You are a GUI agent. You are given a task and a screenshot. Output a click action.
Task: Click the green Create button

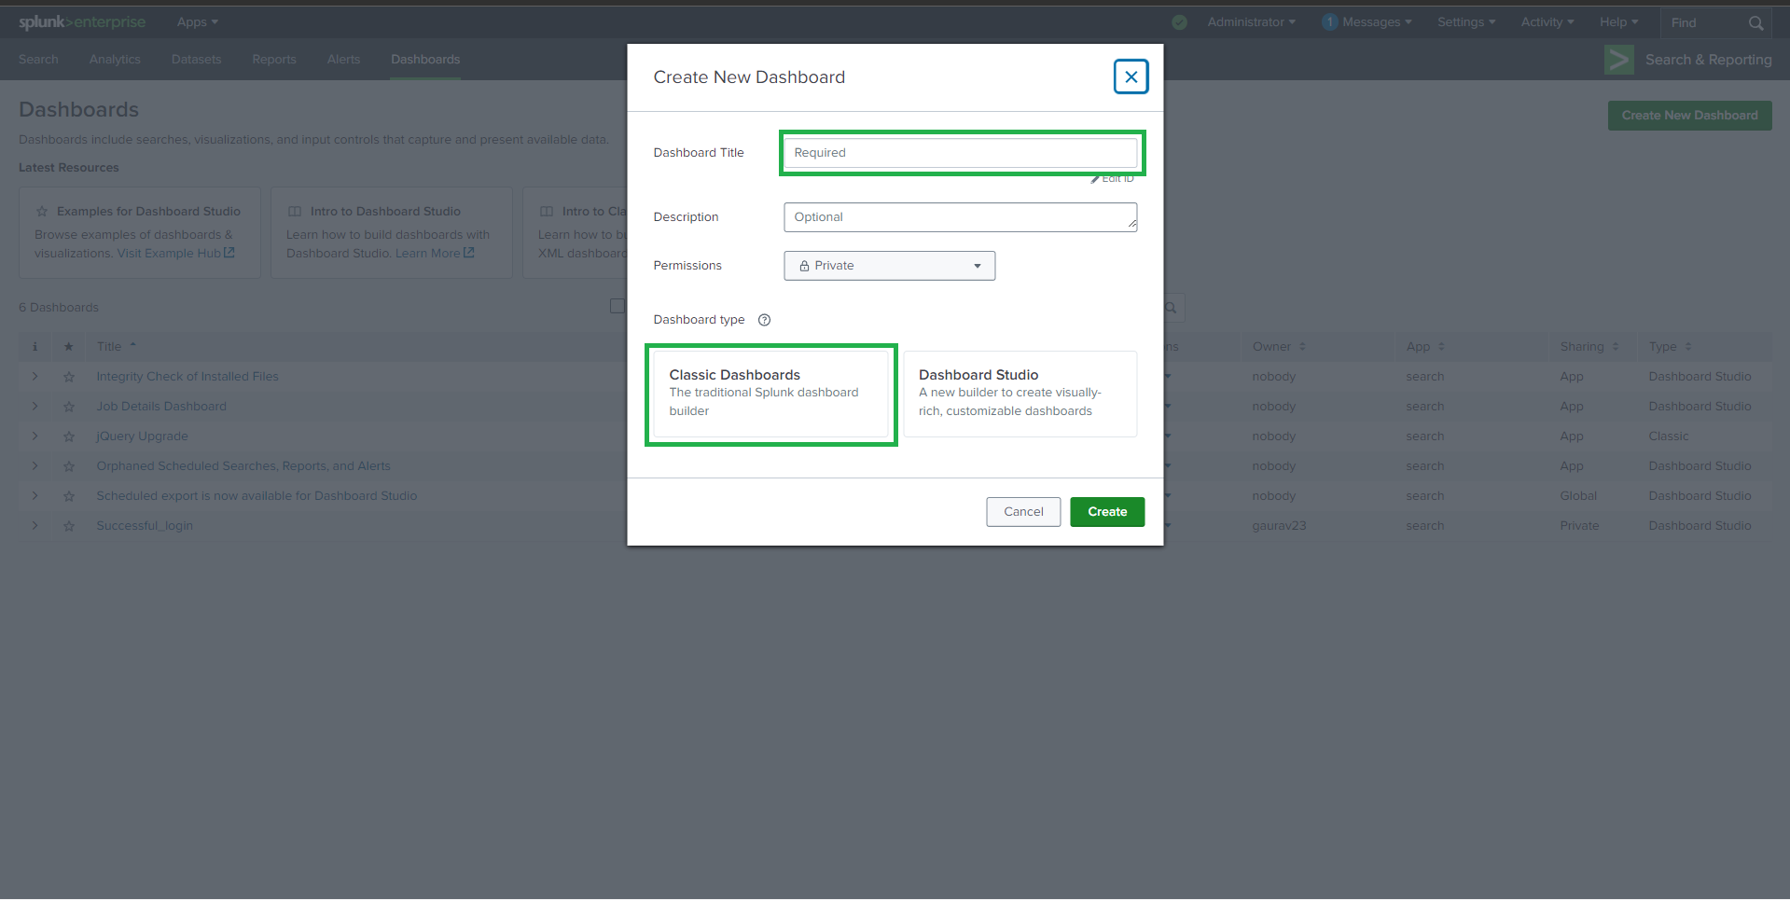pos(1107,512)
